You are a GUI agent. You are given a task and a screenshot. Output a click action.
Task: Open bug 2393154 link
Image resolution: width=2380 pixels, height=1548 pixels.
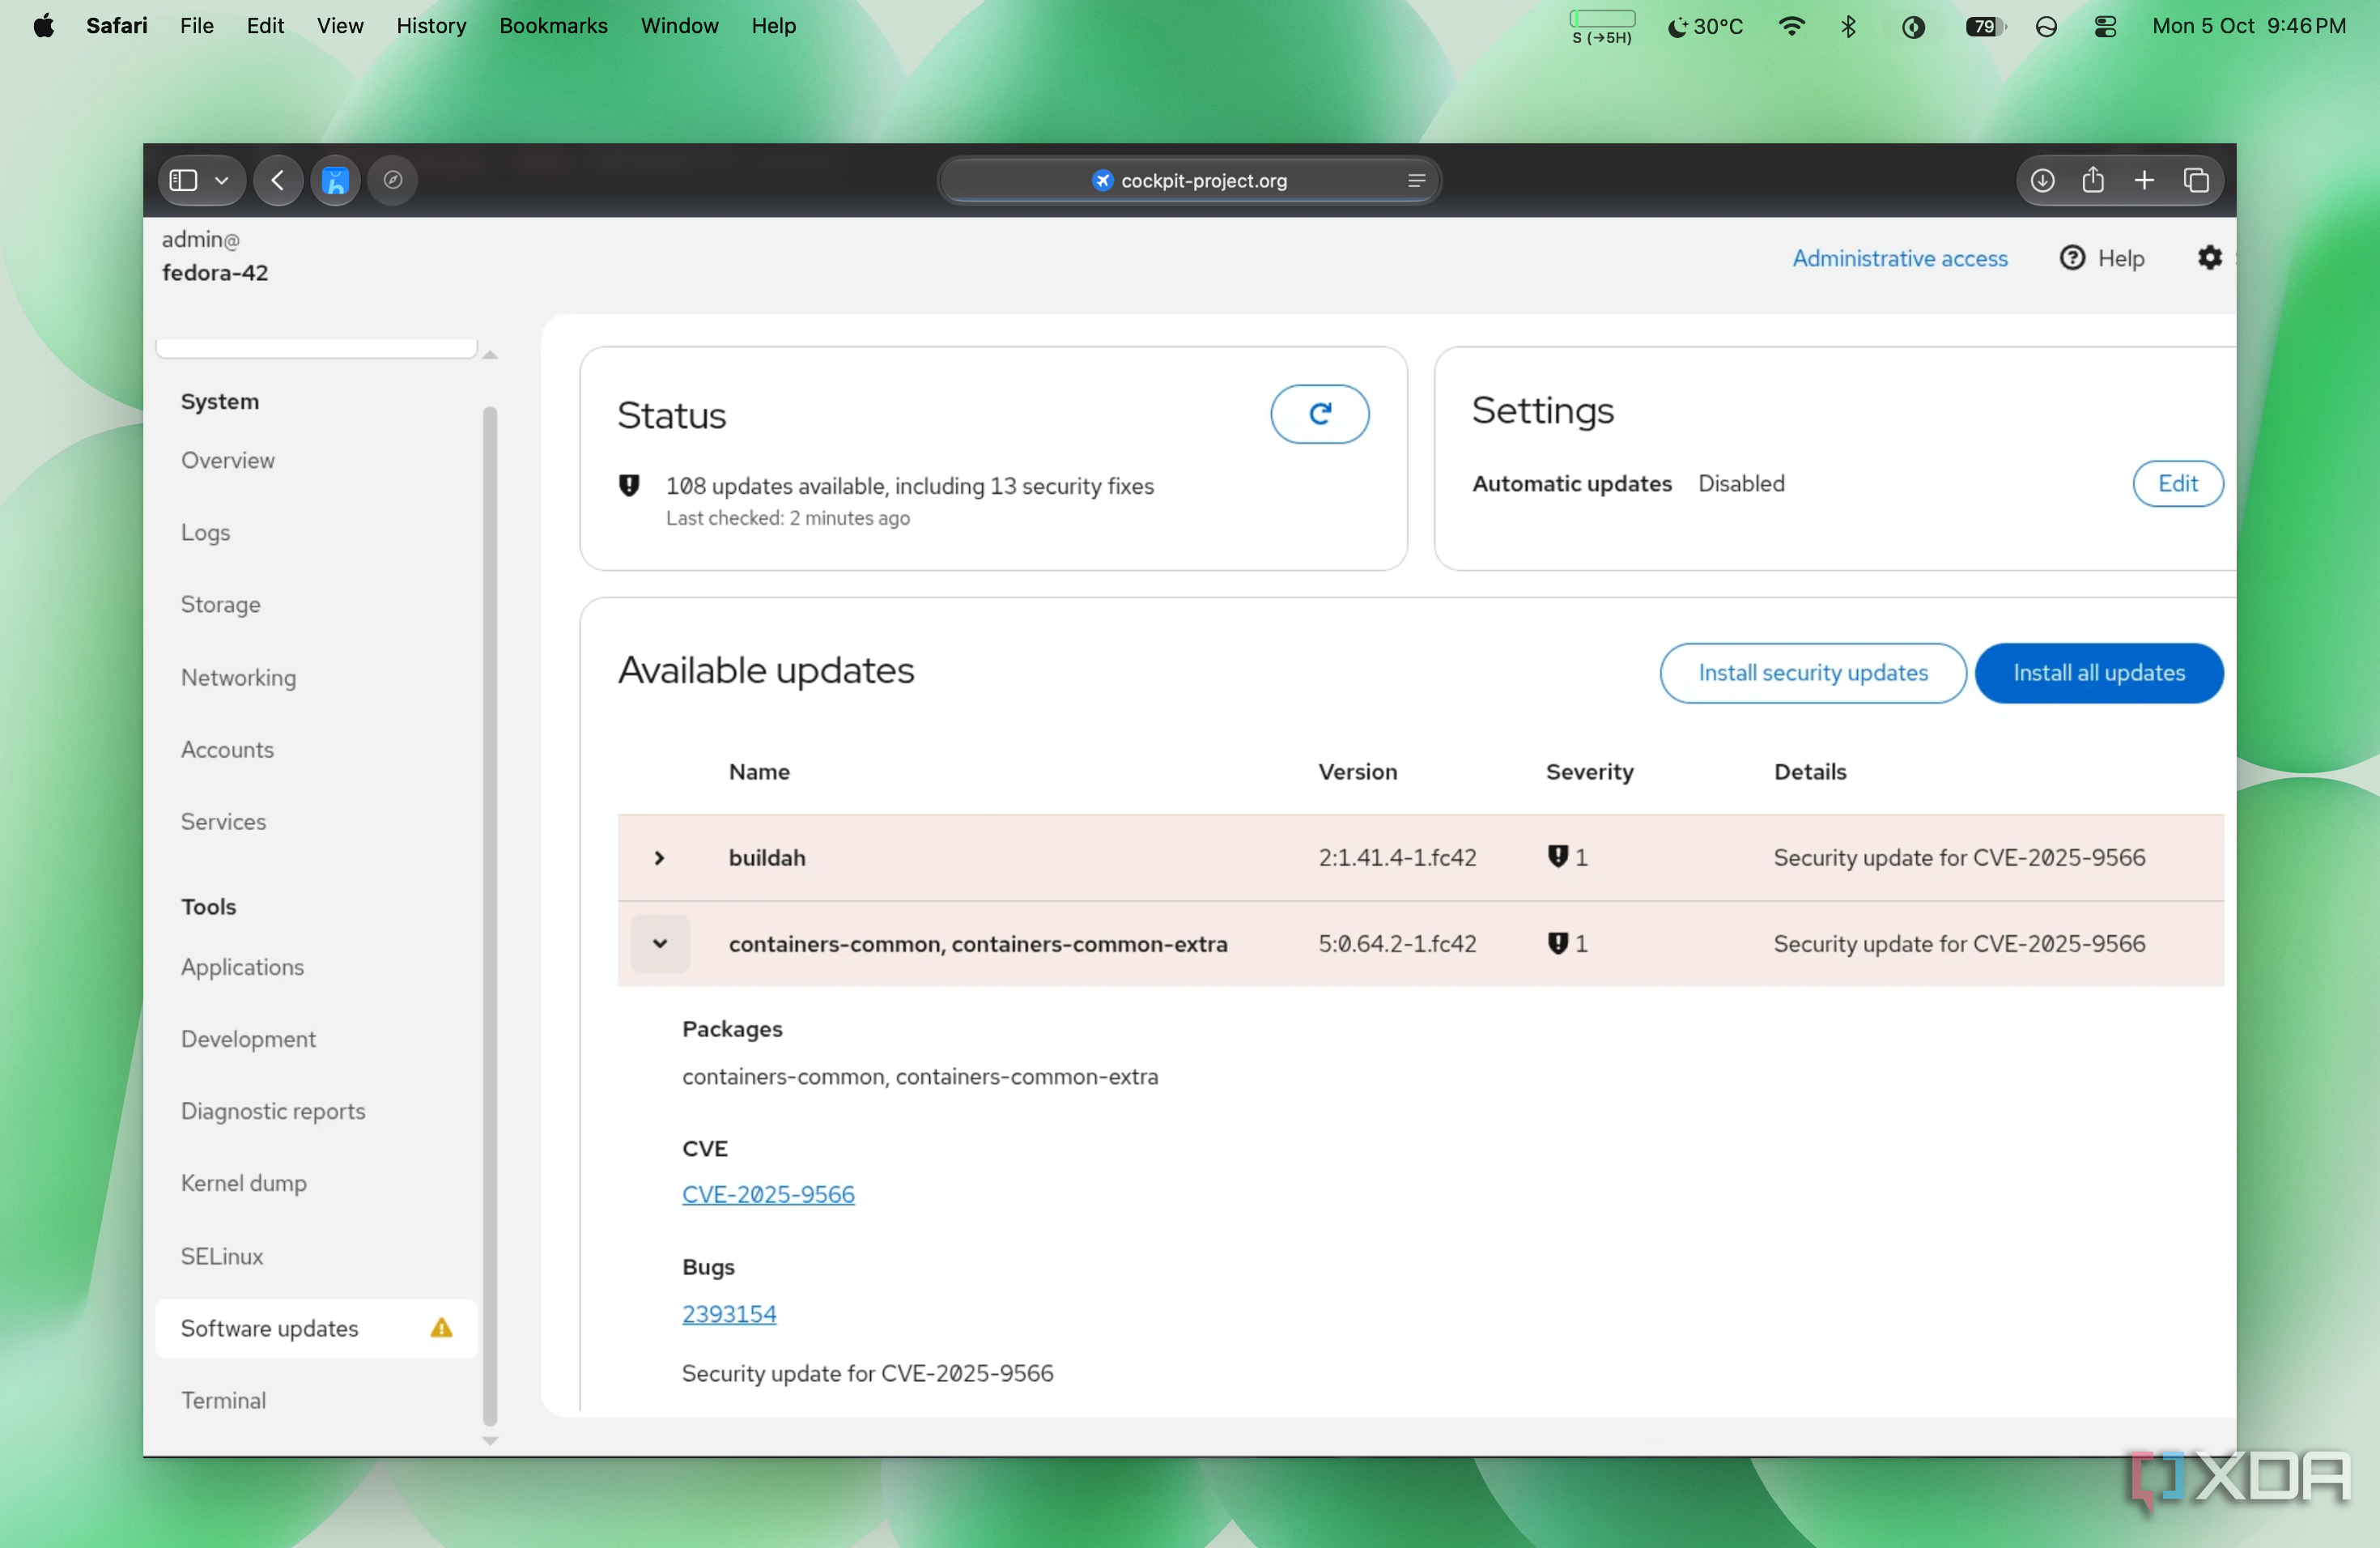pos(729,1314)
